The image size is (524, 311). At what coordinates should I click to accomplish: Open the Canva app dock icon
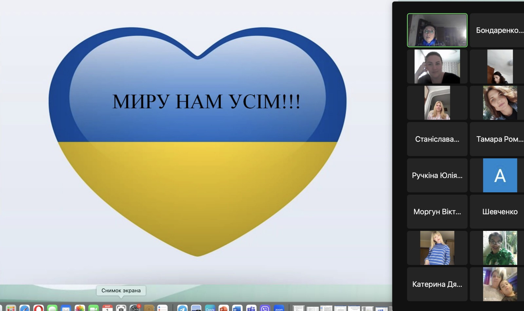click(210, 308)
